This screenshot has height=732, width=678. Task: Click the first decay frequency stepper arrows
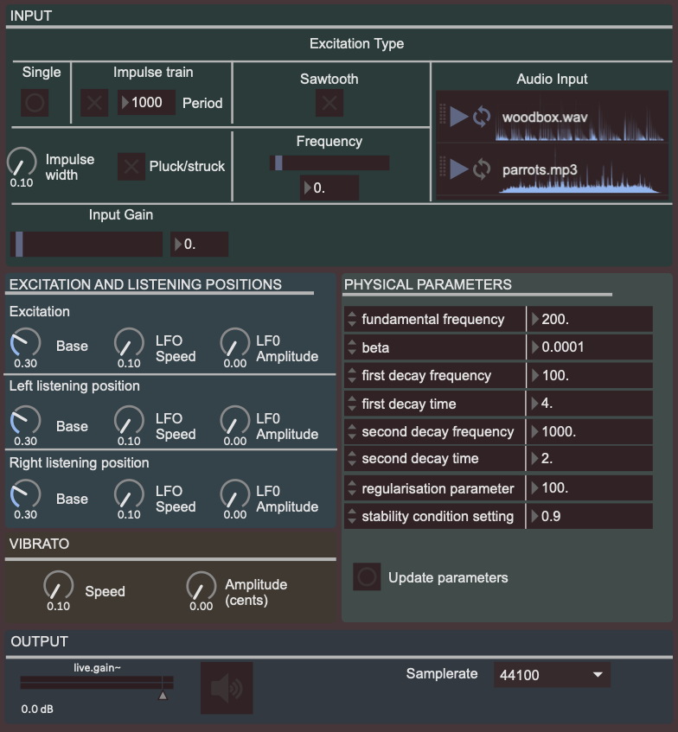(x=352, y=375)
